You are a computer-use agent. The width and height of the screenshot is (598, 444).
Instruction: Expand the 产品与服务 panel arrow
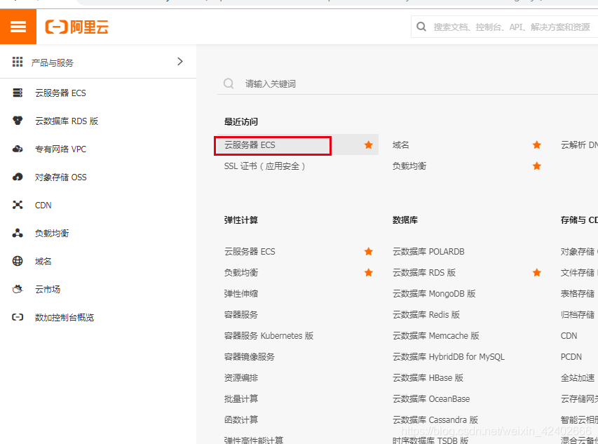[x=179, y=61]
